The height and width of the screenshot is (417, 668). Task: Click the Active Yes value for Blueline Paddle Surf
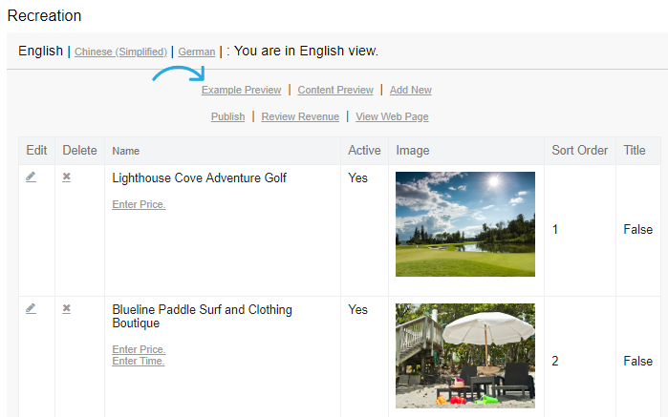pos(357,309)
